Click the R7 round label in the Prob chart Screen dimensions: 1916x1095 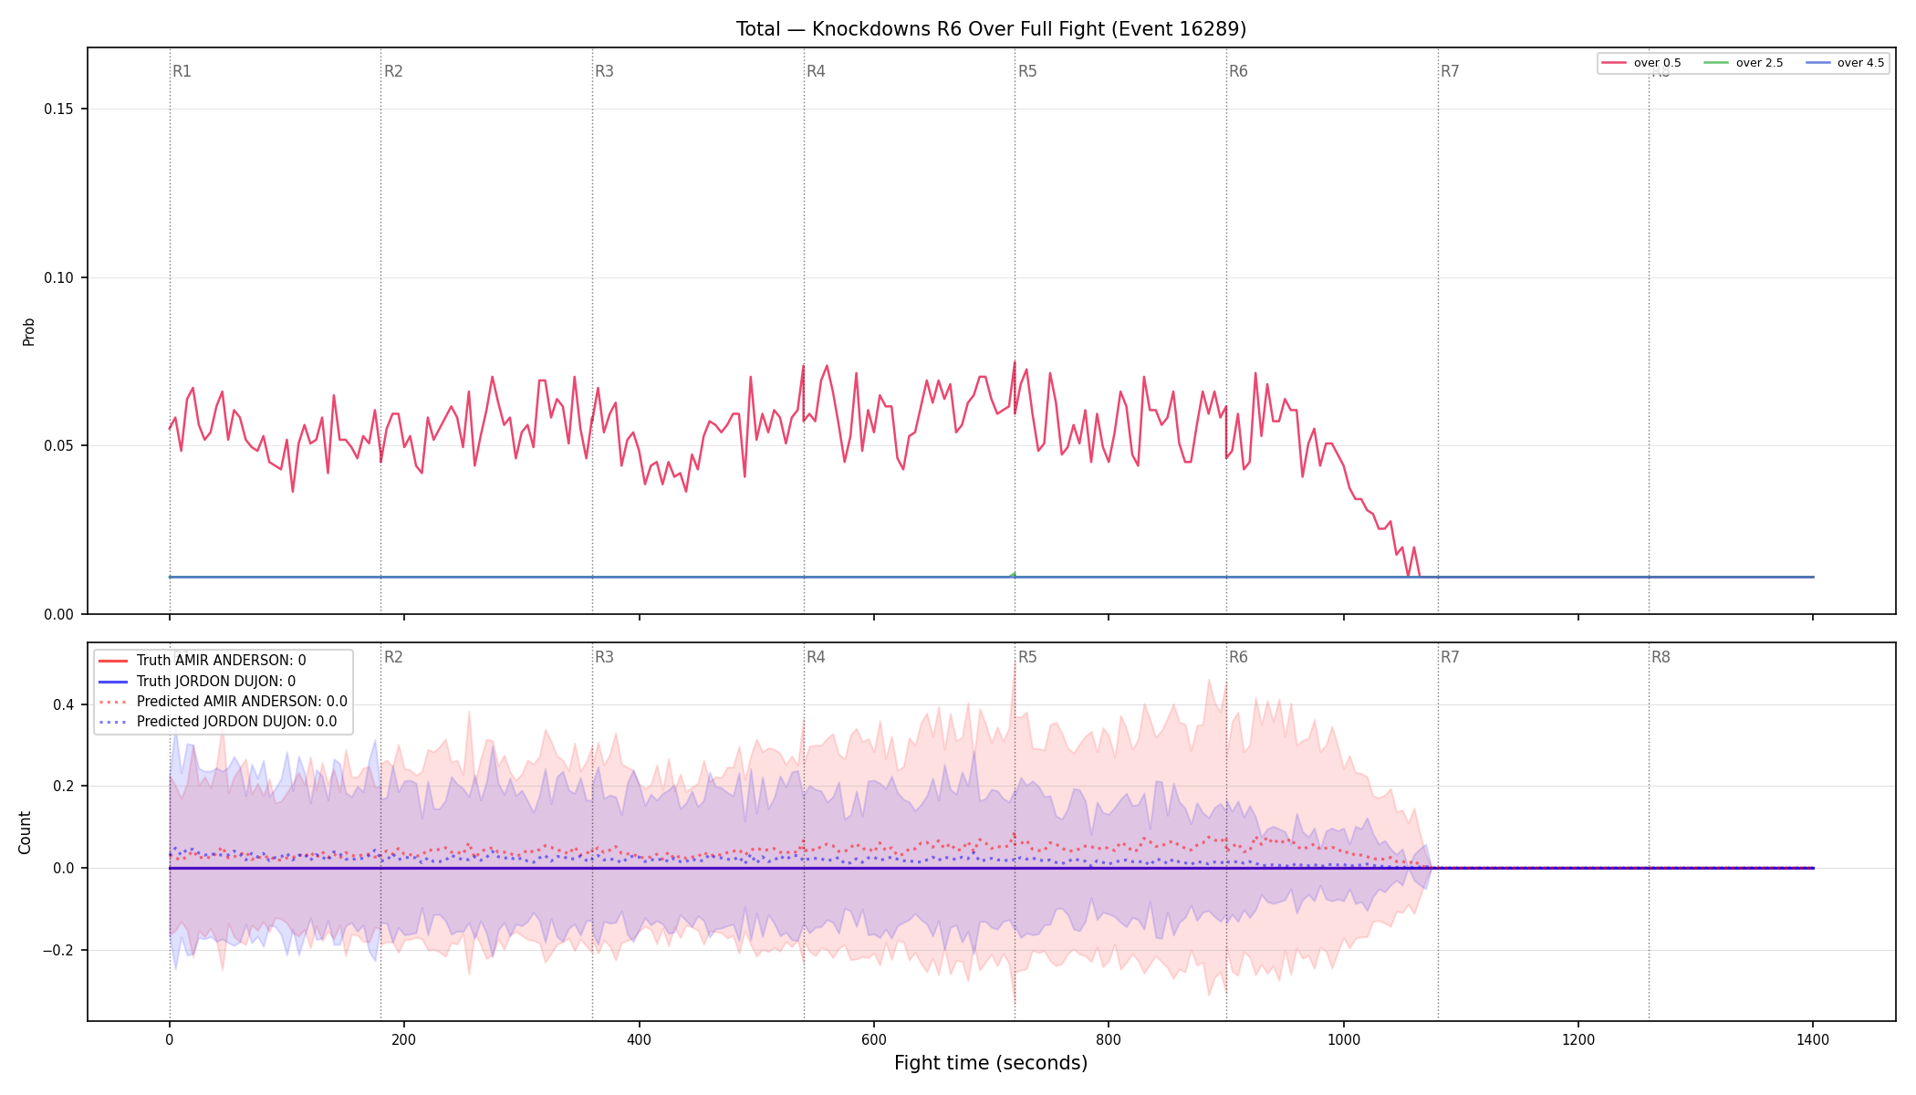click(x=1450, y=71)
